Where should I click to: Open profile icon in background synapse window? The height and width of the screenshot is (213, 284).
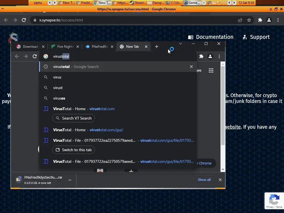click(x=269, y=20)
